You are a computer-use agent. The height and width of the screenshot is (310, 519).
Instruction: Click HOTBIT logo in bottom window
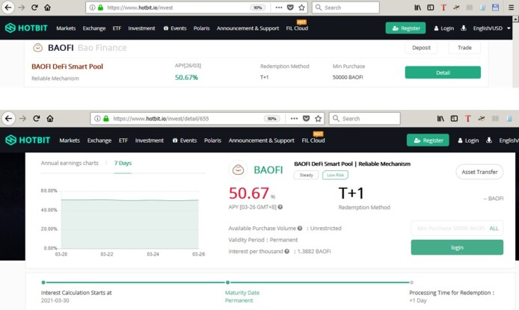pyautogui.click(x=28, y=140)
